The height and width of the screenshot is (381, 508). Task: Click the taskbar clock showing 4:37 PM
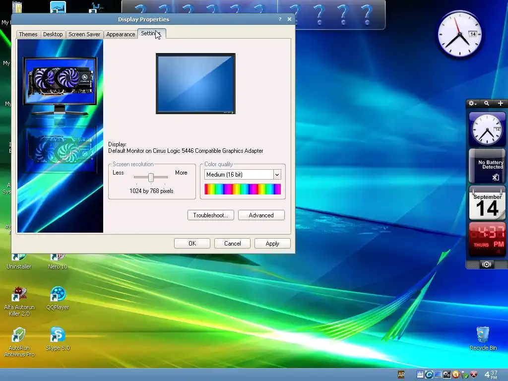tap(491, 375)
